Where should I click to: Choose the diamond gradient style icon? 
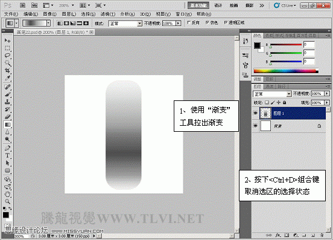86,23
